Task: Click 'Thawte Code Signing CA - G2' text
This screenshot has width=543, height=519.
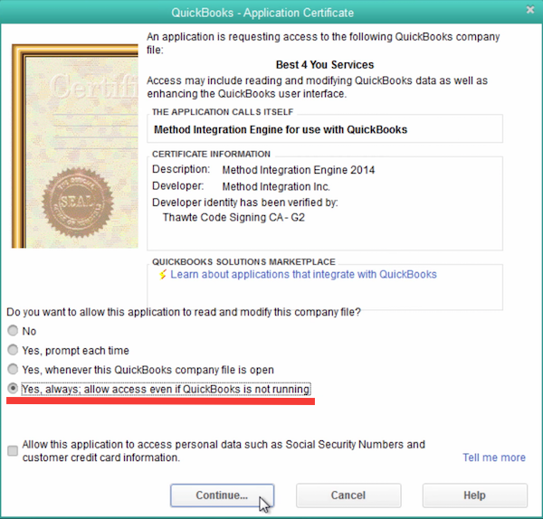Action: [233, 217]
